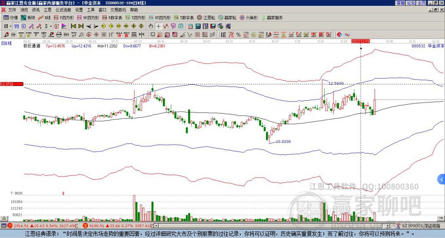The width and height of the screenshot is (445, 238).
Task: Click the Up=12.4216 value
Action: [x=81, y=46]
